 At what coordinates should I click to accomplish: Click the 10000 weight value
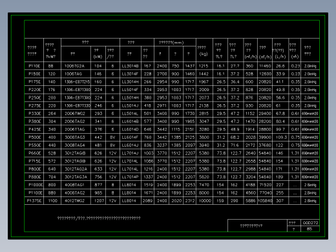(205, 201)
